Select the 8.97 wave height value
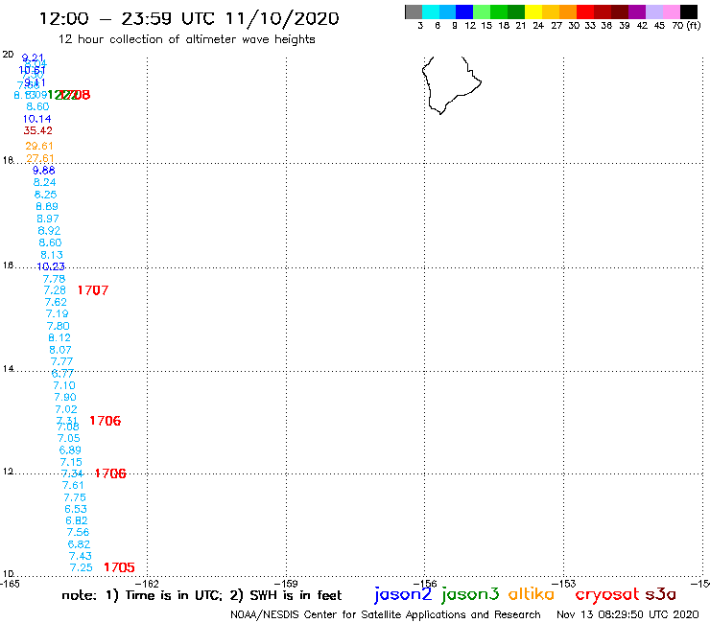 point(48,219)
